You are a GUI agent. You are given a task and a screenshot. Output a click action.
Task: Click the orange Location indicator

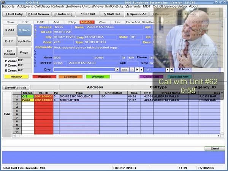coord(70,77)
